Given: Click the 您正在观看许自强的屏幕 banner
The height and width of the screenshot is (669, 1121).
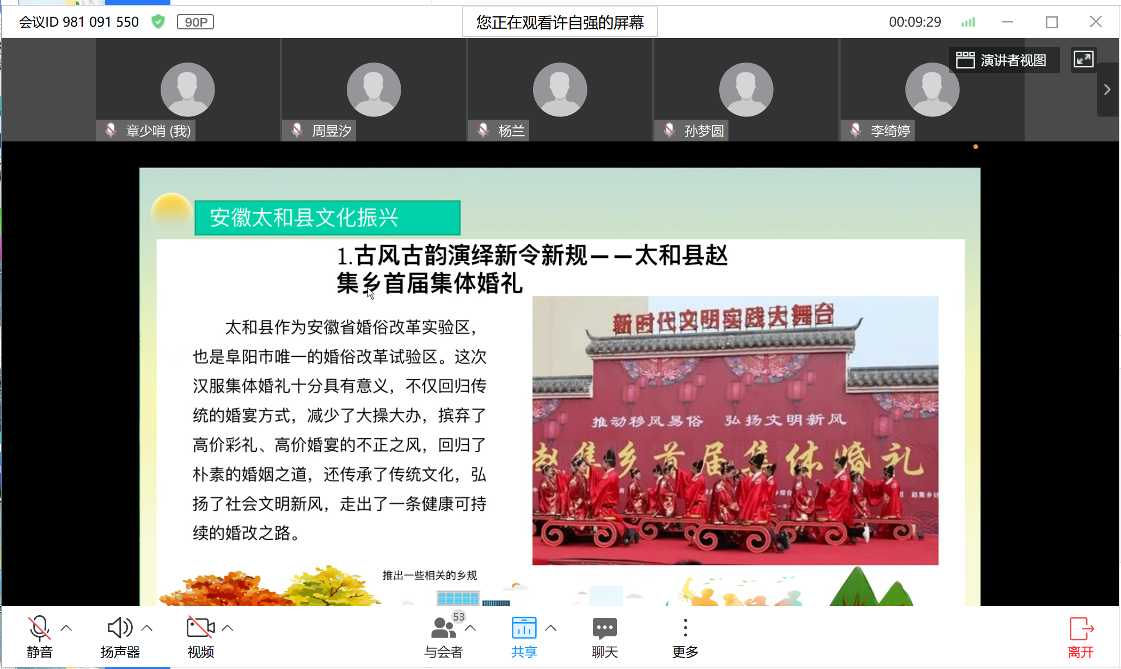Looking at the screenshot, I should coord(560,22).
